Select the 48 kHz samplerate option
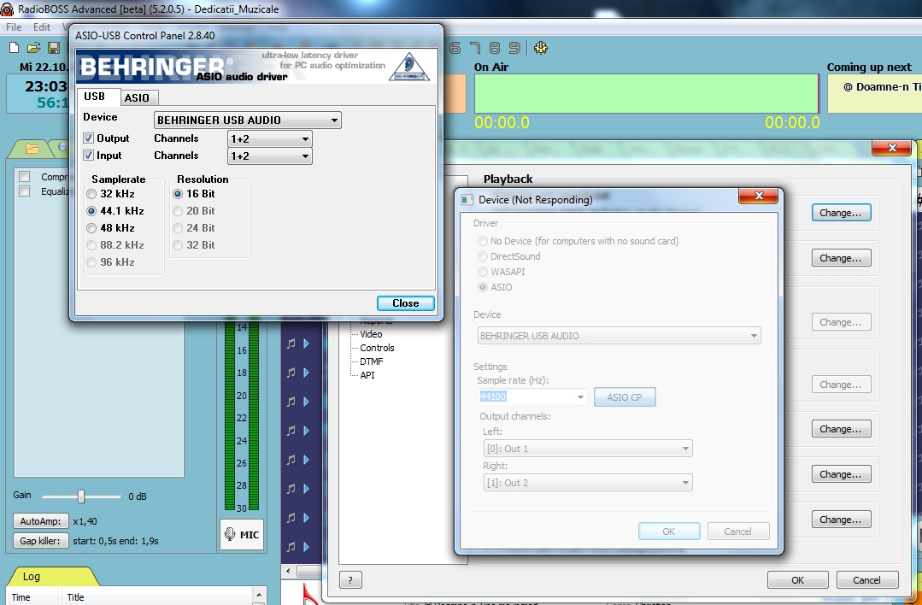The height and width of the screenshot is (605, 922). [91, 228]
